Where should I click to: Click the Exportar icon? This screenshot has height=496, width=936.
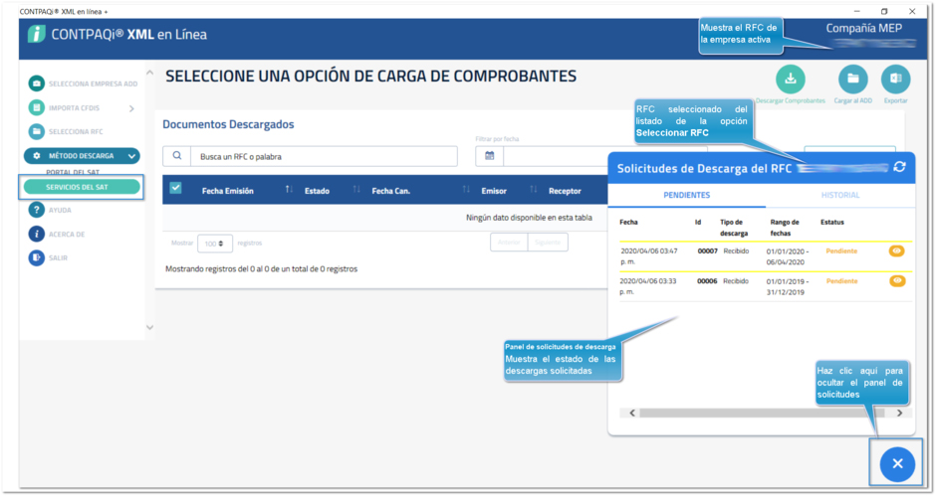click(x=896, y=79)
